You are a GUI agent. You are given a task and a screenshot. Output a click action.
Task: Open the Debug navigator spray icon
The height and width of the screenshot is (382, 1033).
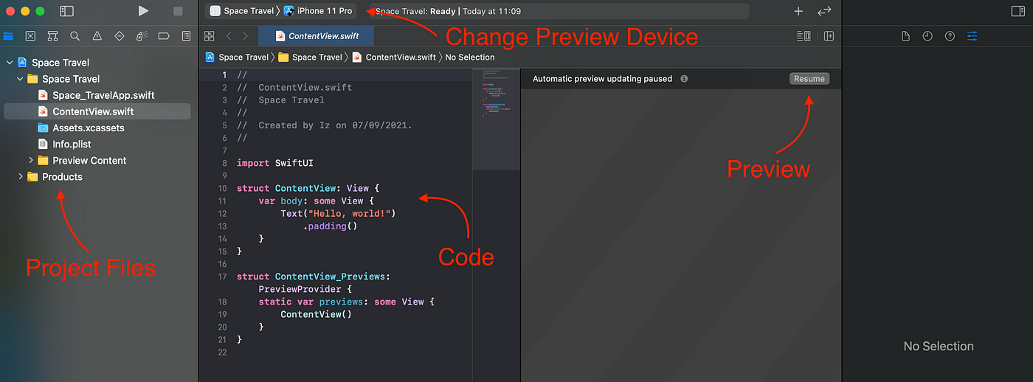(x=142, y=35)
